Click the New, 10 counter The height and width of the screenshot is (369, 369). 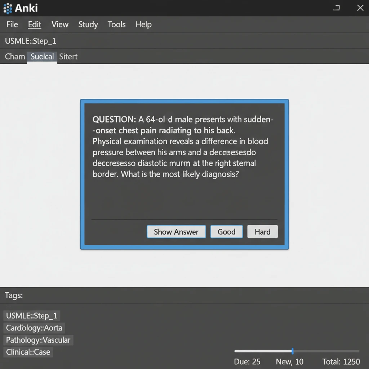[289, 361]
